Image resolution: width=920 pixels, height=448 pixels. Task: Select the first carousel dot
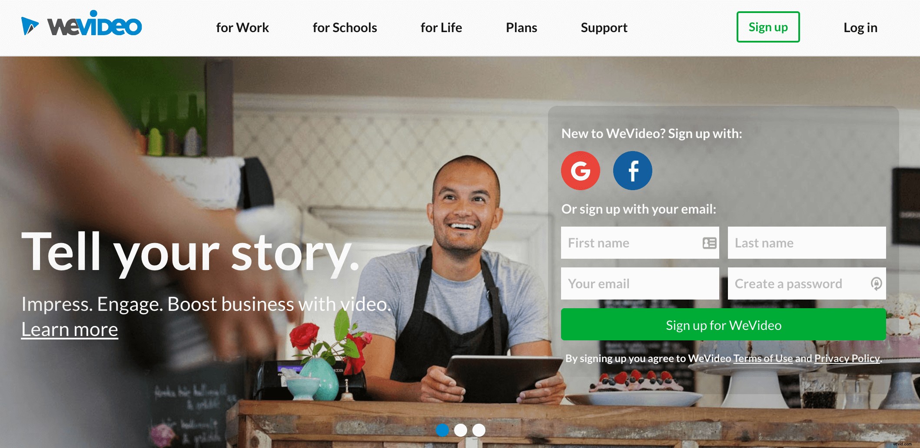[442, 430]
